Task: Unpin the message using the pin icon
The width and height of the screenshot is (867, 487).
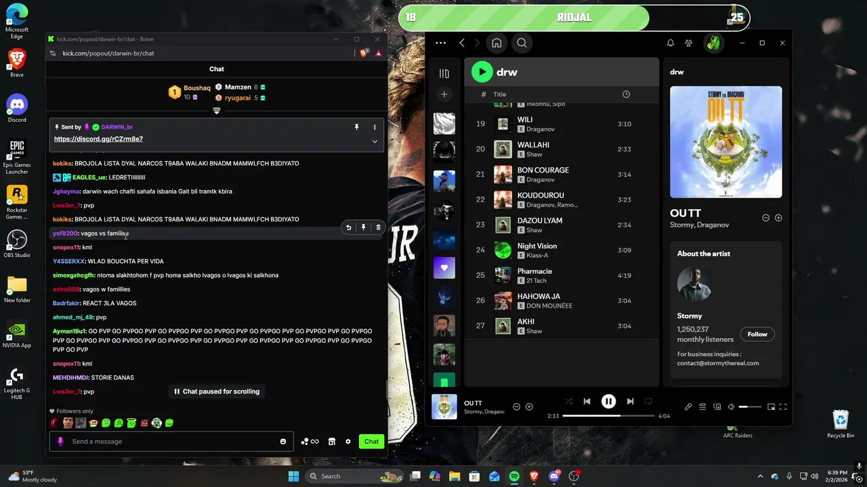Action: (x=356, y=127)
